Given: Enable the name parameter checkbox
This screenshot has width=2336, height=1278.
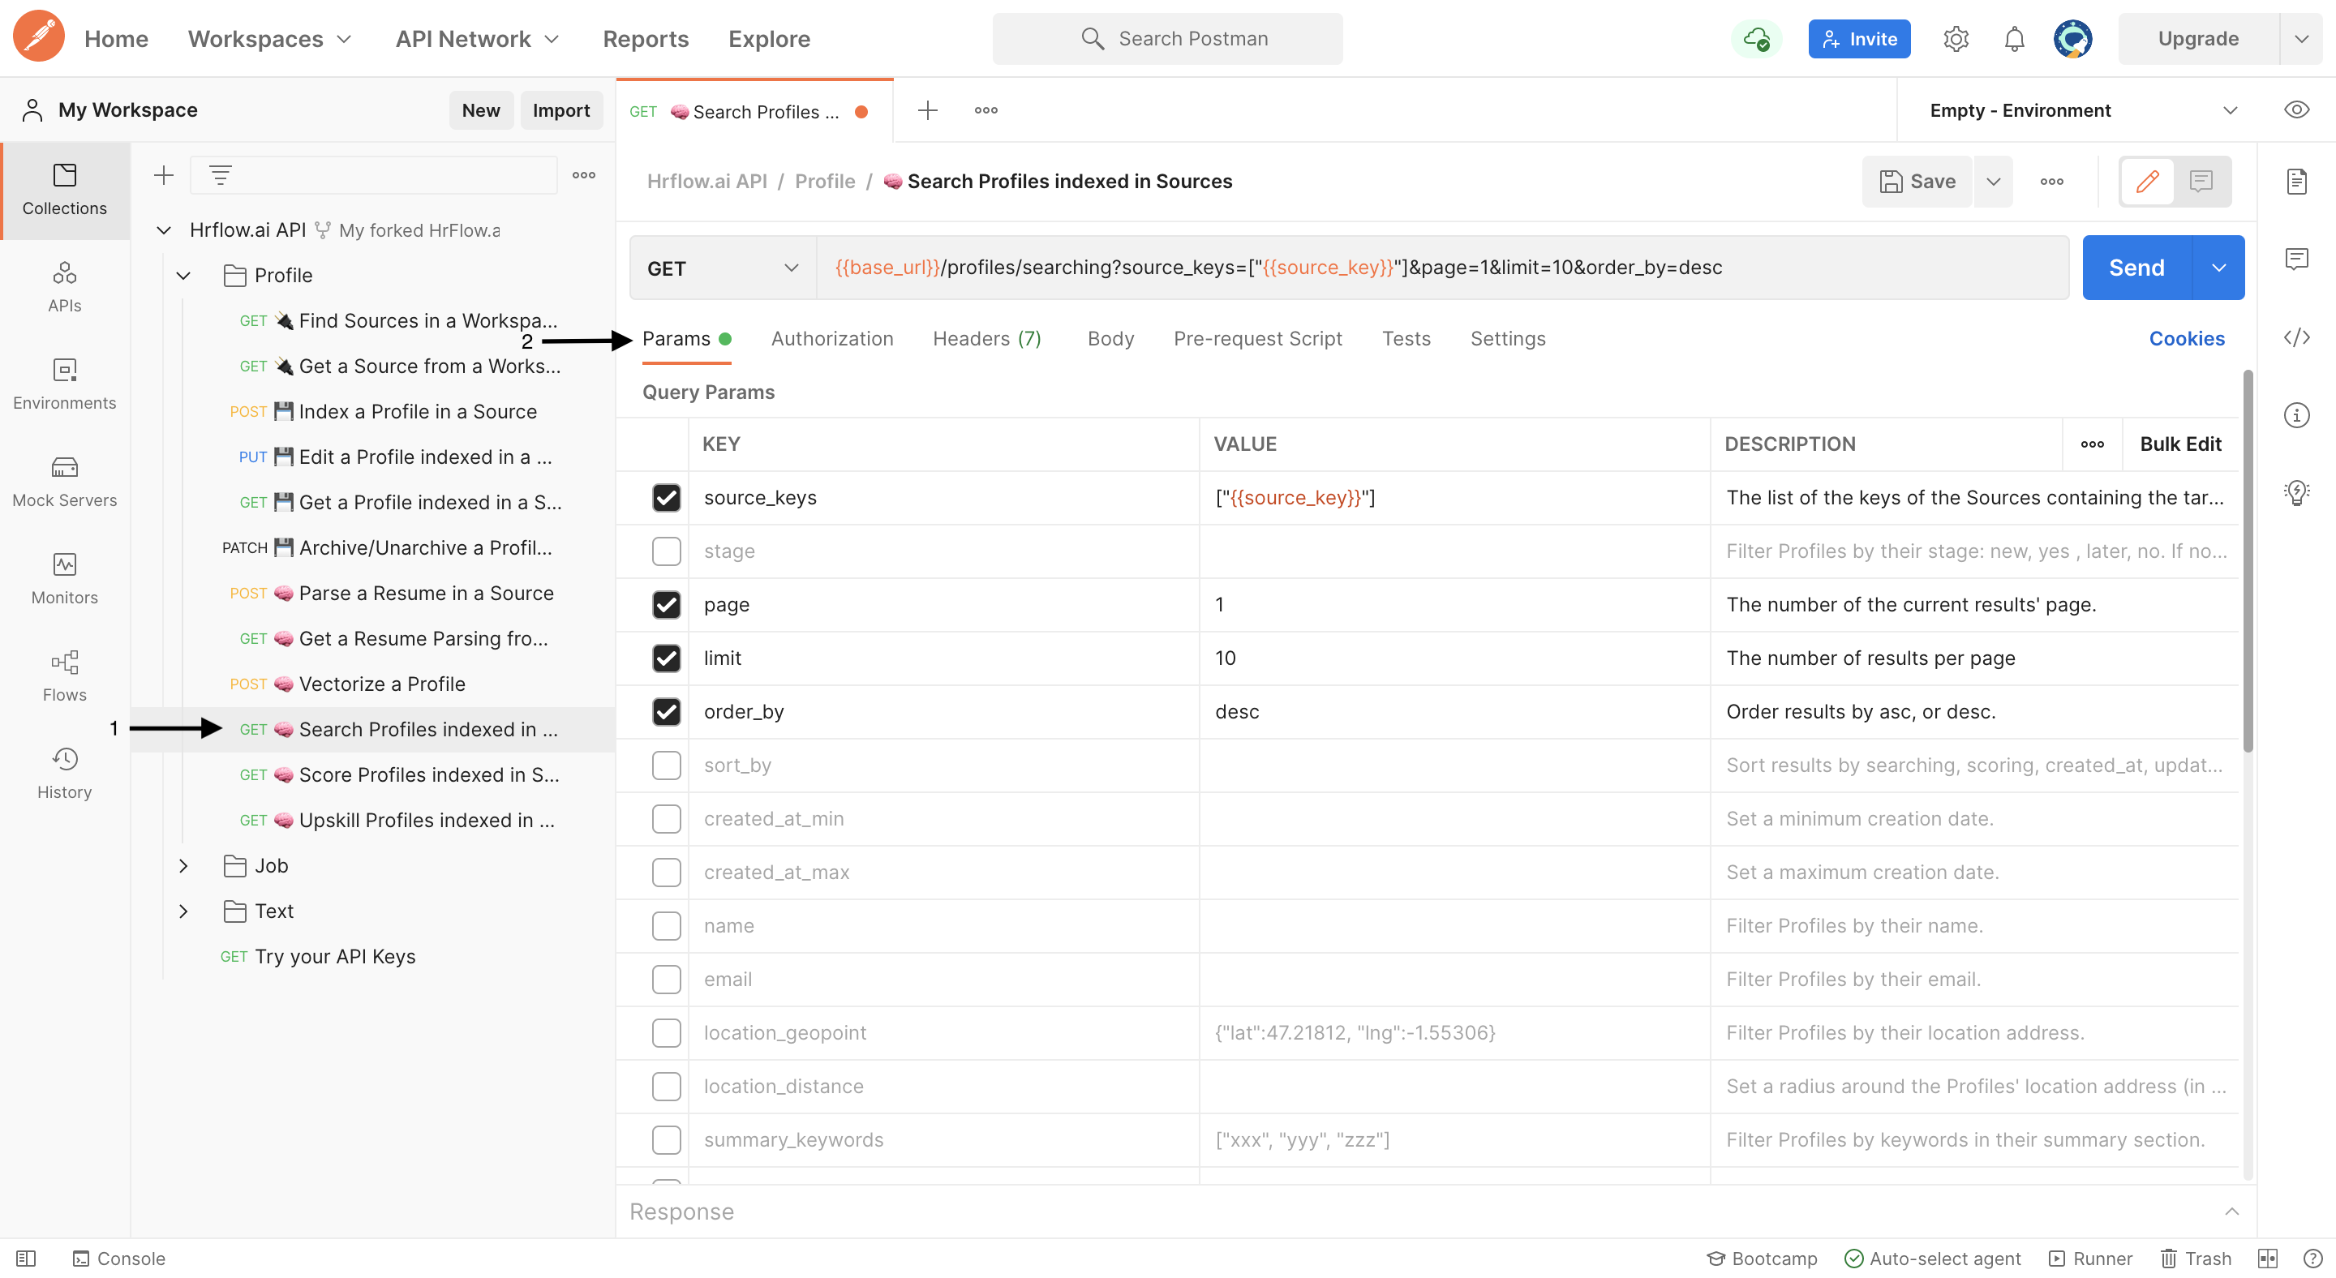Looking at the screenshot, I should coord(666,925).
